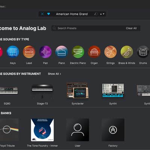Open the Factory sound bank
This screenshot has width=150, height=150.
coord(113,130)
